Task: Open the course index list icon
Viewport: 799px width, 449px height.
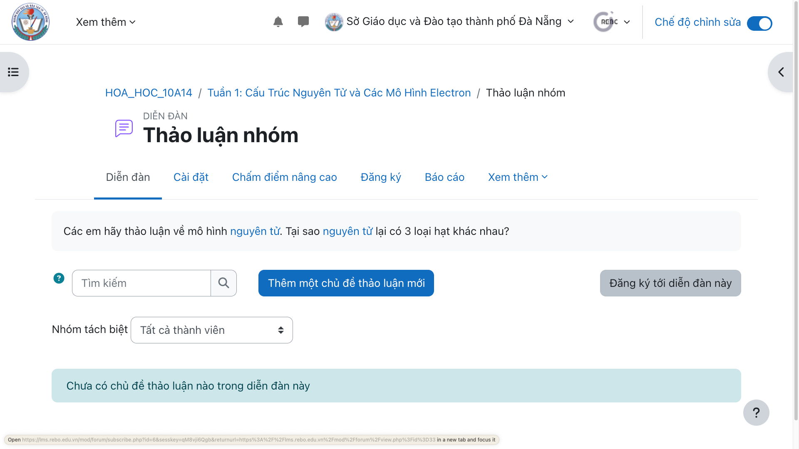Action: pos(13,72)
